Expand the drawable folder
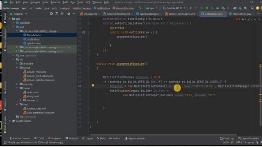Screen dimensions: 262x147 [17, 64]
